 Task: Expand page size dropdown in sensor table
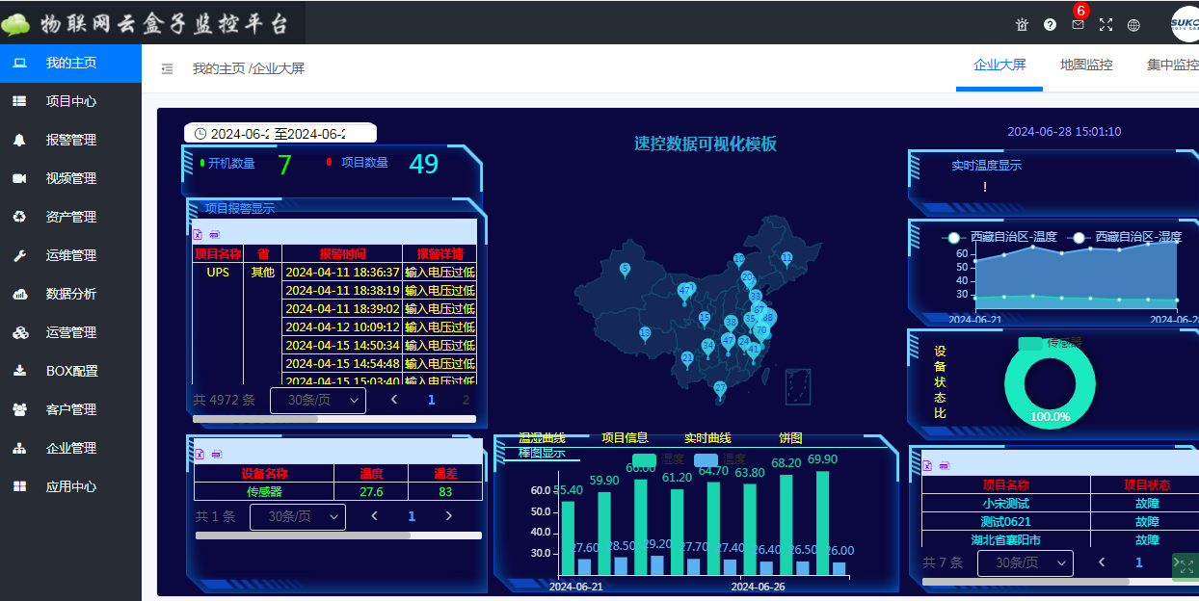point(297,517)
